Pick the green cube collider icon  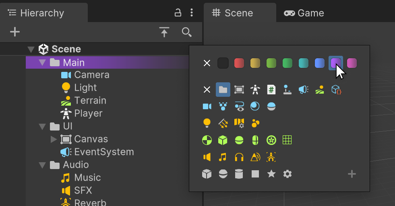point(223,140)
